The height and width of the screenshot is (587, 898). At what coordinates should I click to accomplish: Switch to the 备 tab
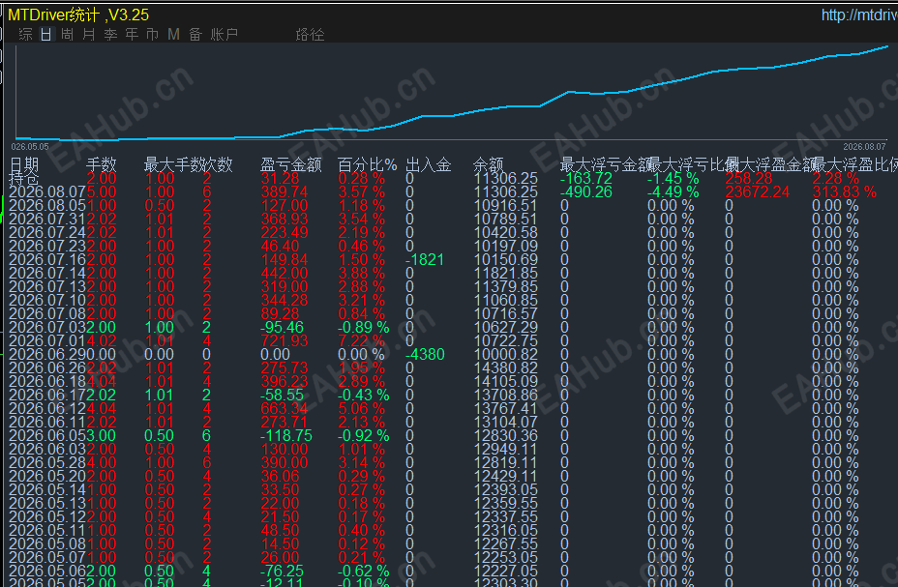(195, 34)
